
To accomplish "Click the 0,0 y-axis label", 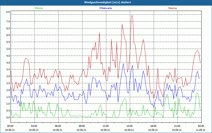I will click(8, 117).
